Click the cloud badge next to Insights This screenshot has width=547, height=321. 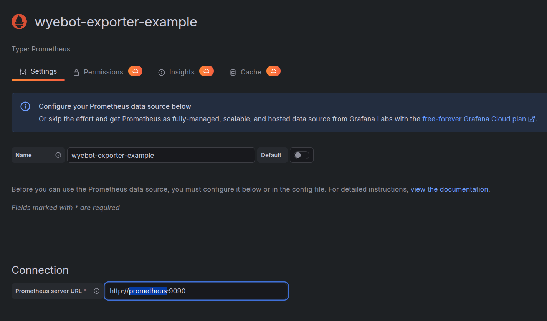207,71
